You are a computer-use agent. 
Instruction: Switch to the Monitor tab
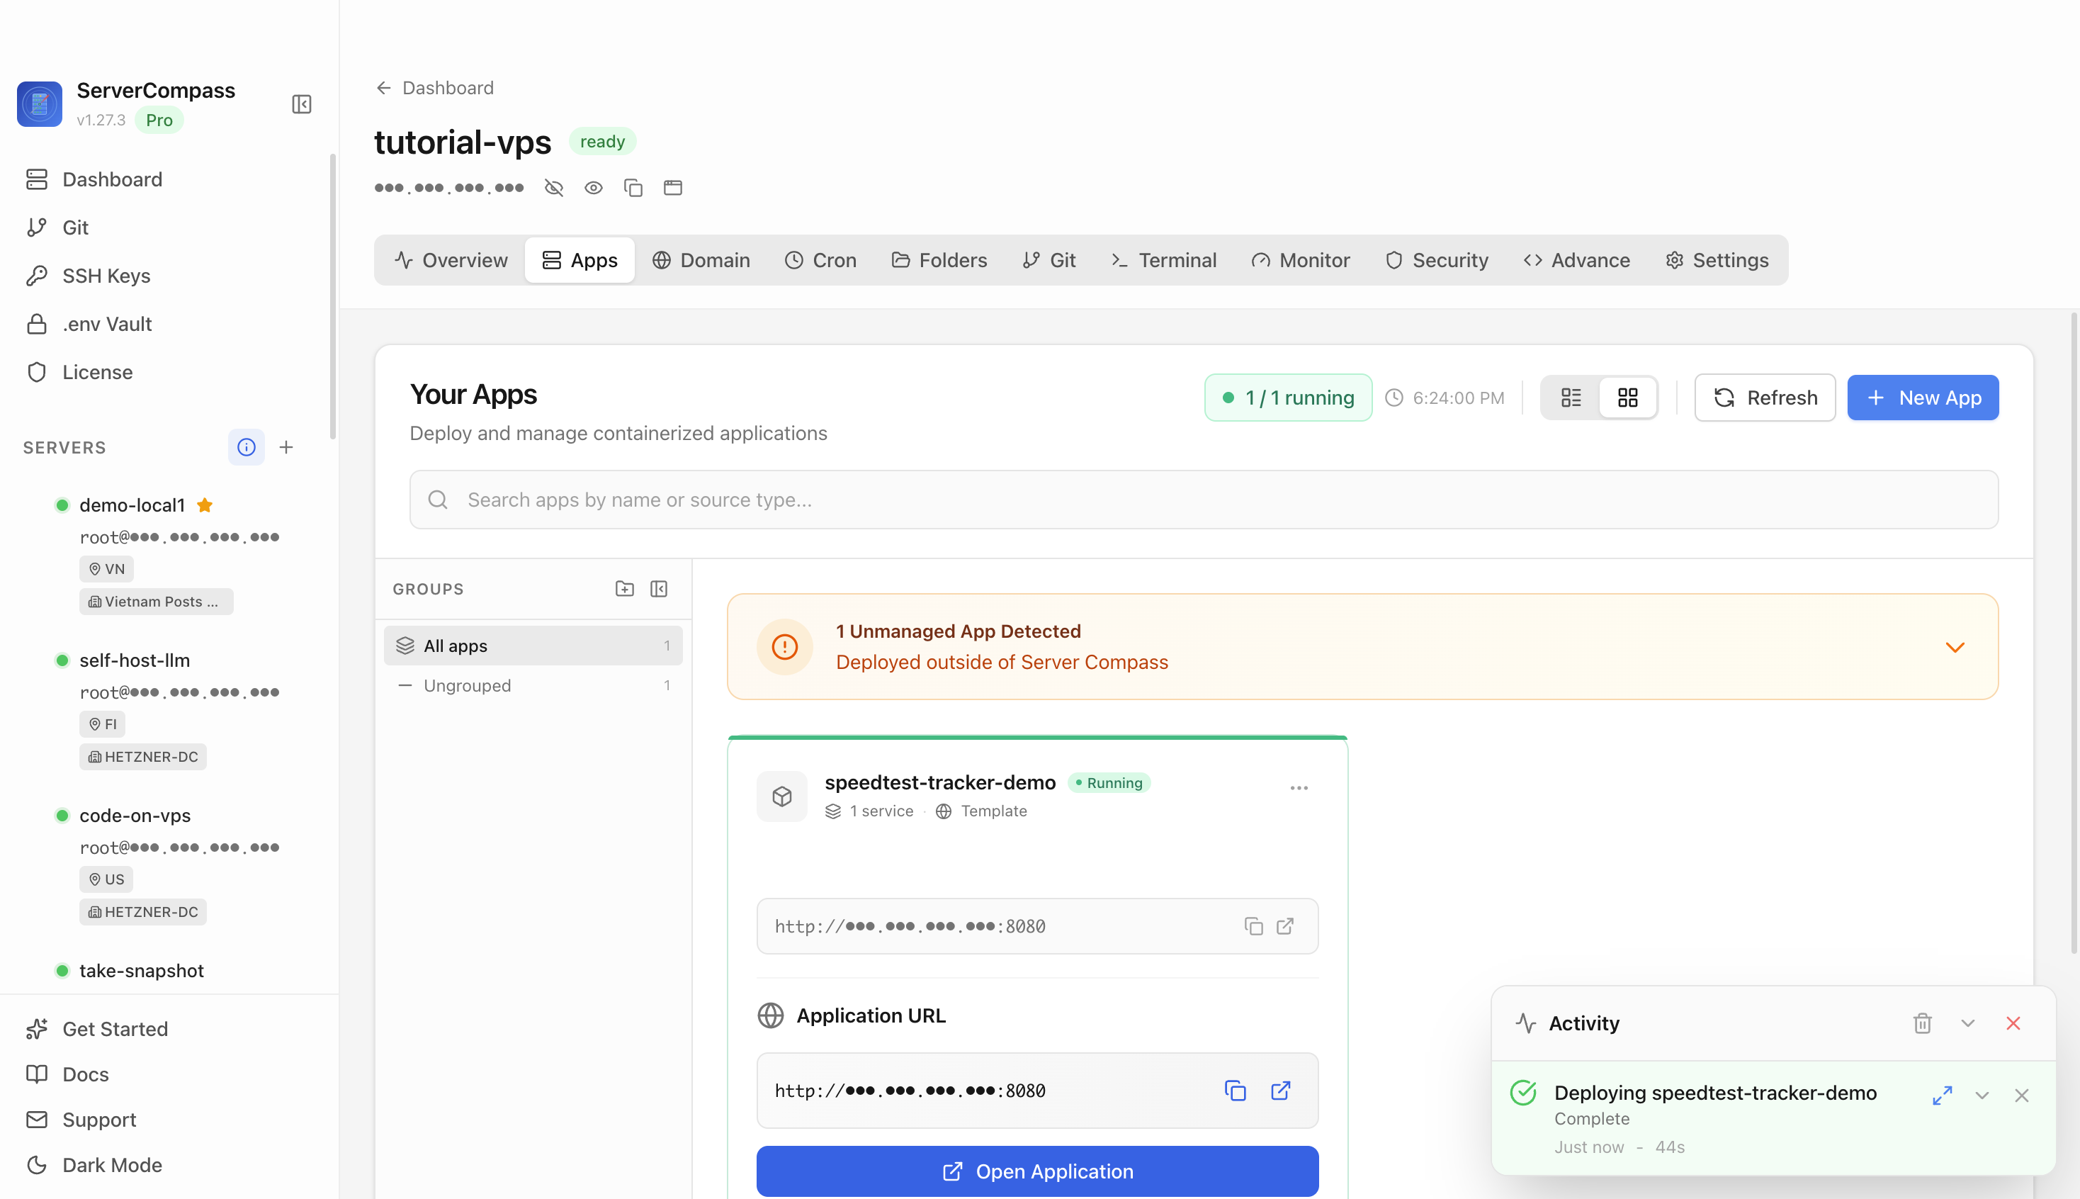[x=1301, y=260]
